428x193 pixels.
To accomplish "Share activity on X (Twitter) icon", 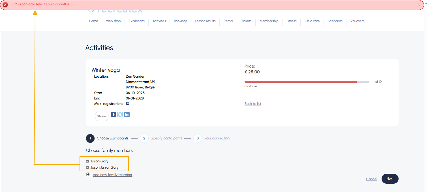I will 120,114.
